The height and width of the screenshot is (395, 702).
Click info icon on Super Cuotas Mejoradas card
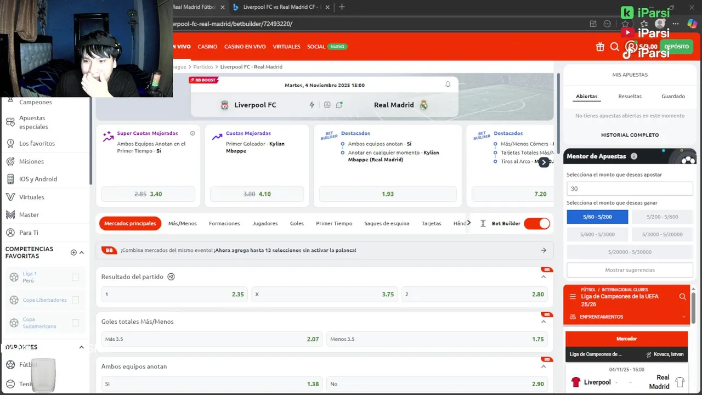pyautogui.click(x=193, y=133)
